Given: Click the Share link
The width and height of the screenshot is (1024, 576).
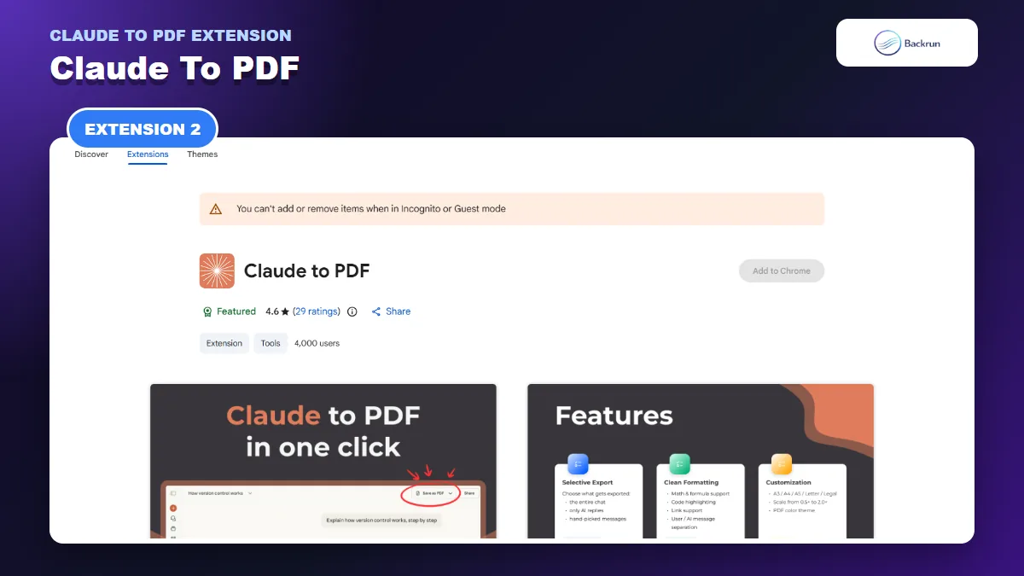Looking at the screenshot, I should (398, 311).
